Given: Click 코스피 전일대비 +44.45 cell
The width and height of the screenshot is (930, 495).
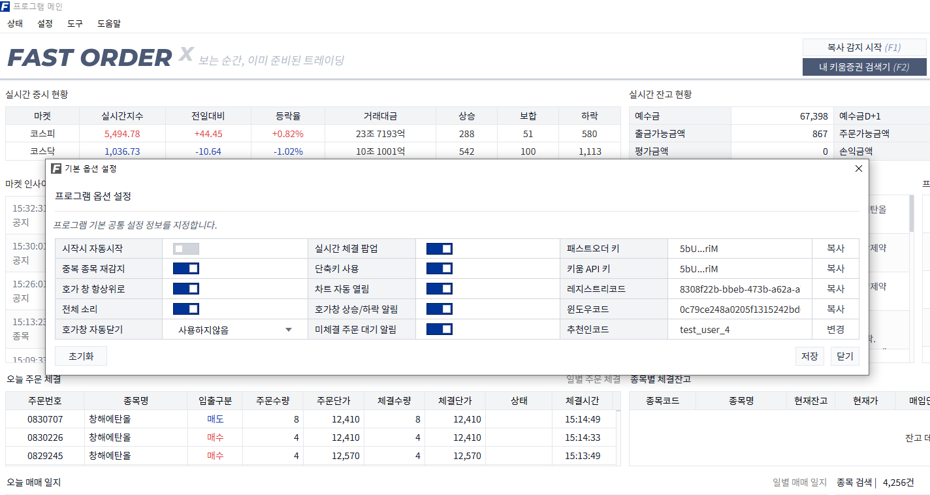Looking at the screenshot, I should (x=208, y=134).
